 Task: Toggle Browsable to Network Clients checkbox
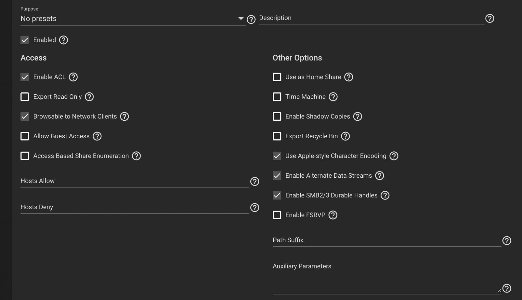25,117
